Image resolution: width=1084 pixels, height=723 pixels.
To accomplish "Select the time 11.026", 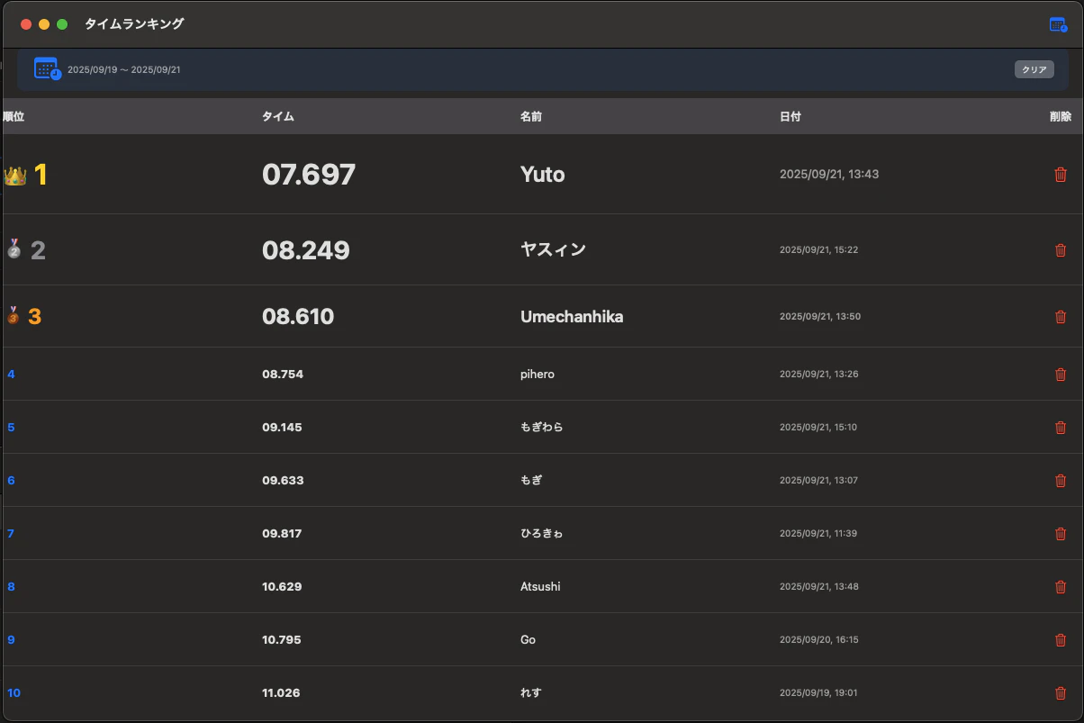I will (282, 693).
